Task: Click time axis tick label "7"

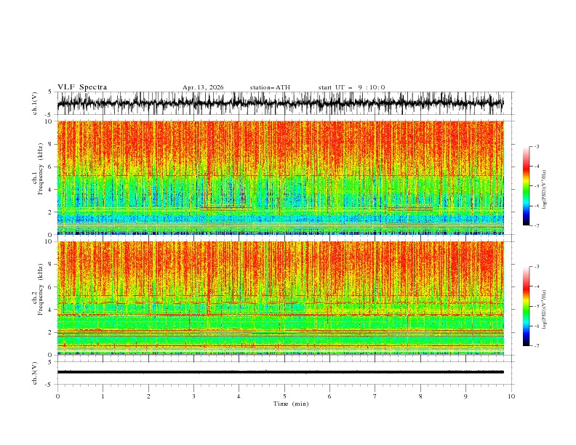Action: pyautogui.click(x=375, y=396)
